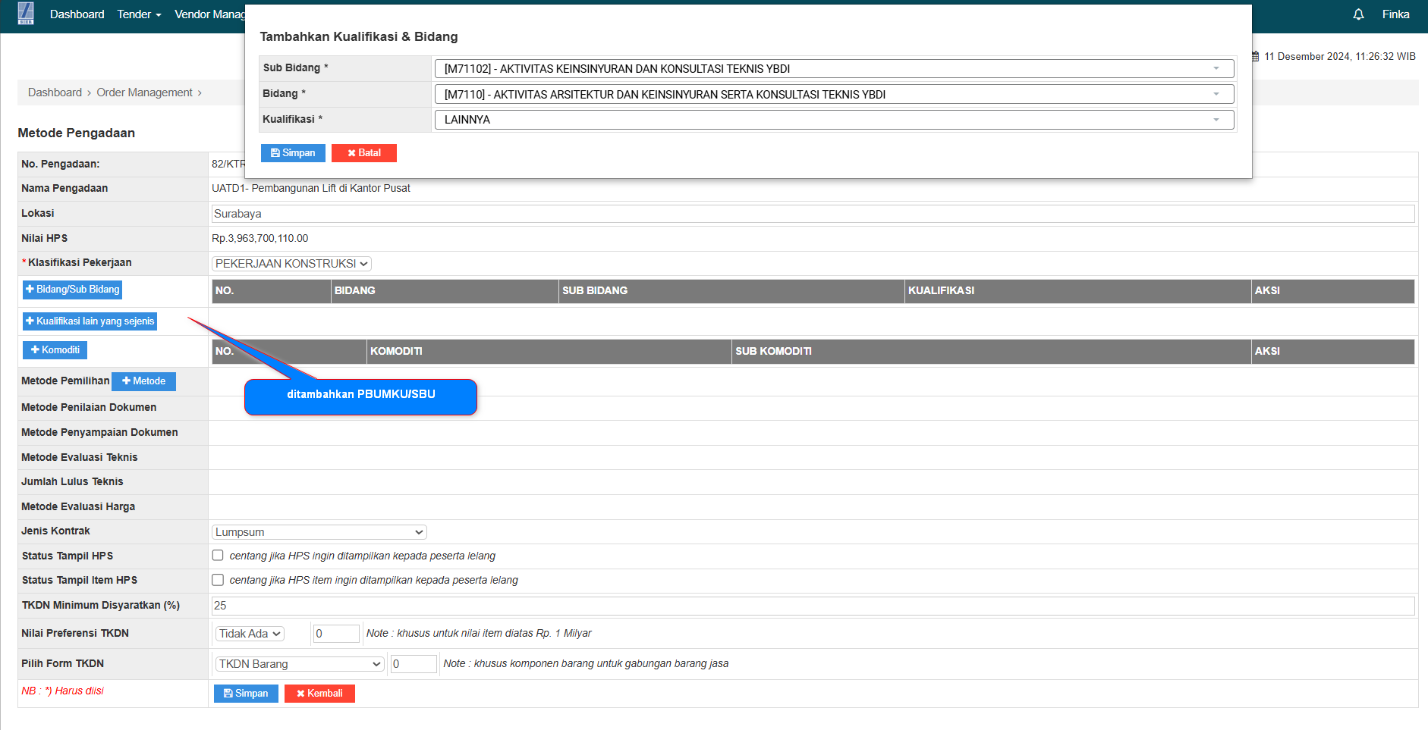Open the Kualifikasi LAINNYA dropdown
The width and height of the screenshot is (1428, 730).
coord(833,120)
